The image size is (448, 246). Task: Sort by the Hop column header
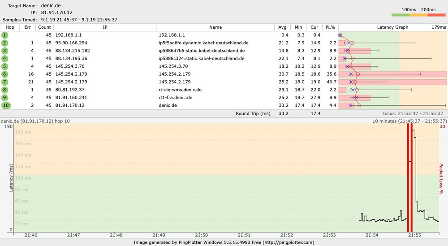point(10,27)
